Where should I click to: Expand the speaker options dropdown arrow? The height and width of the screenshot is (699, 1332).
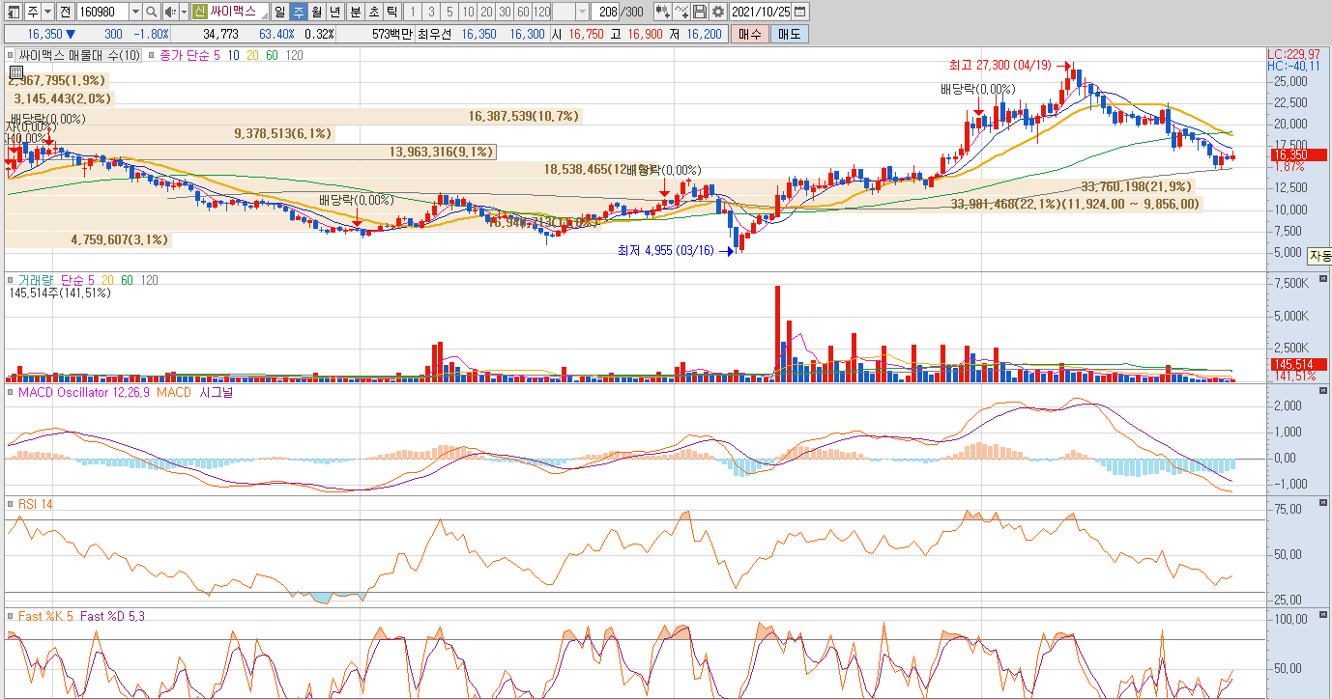[x=184, y=12]
